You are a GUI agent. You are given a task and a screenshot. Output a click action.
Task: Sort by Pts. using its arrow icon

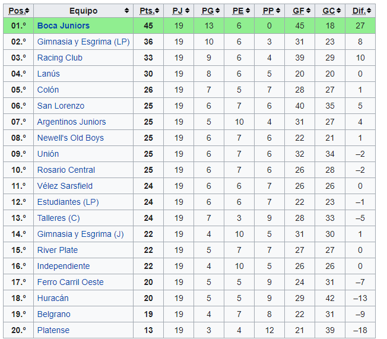click(157, 11)
